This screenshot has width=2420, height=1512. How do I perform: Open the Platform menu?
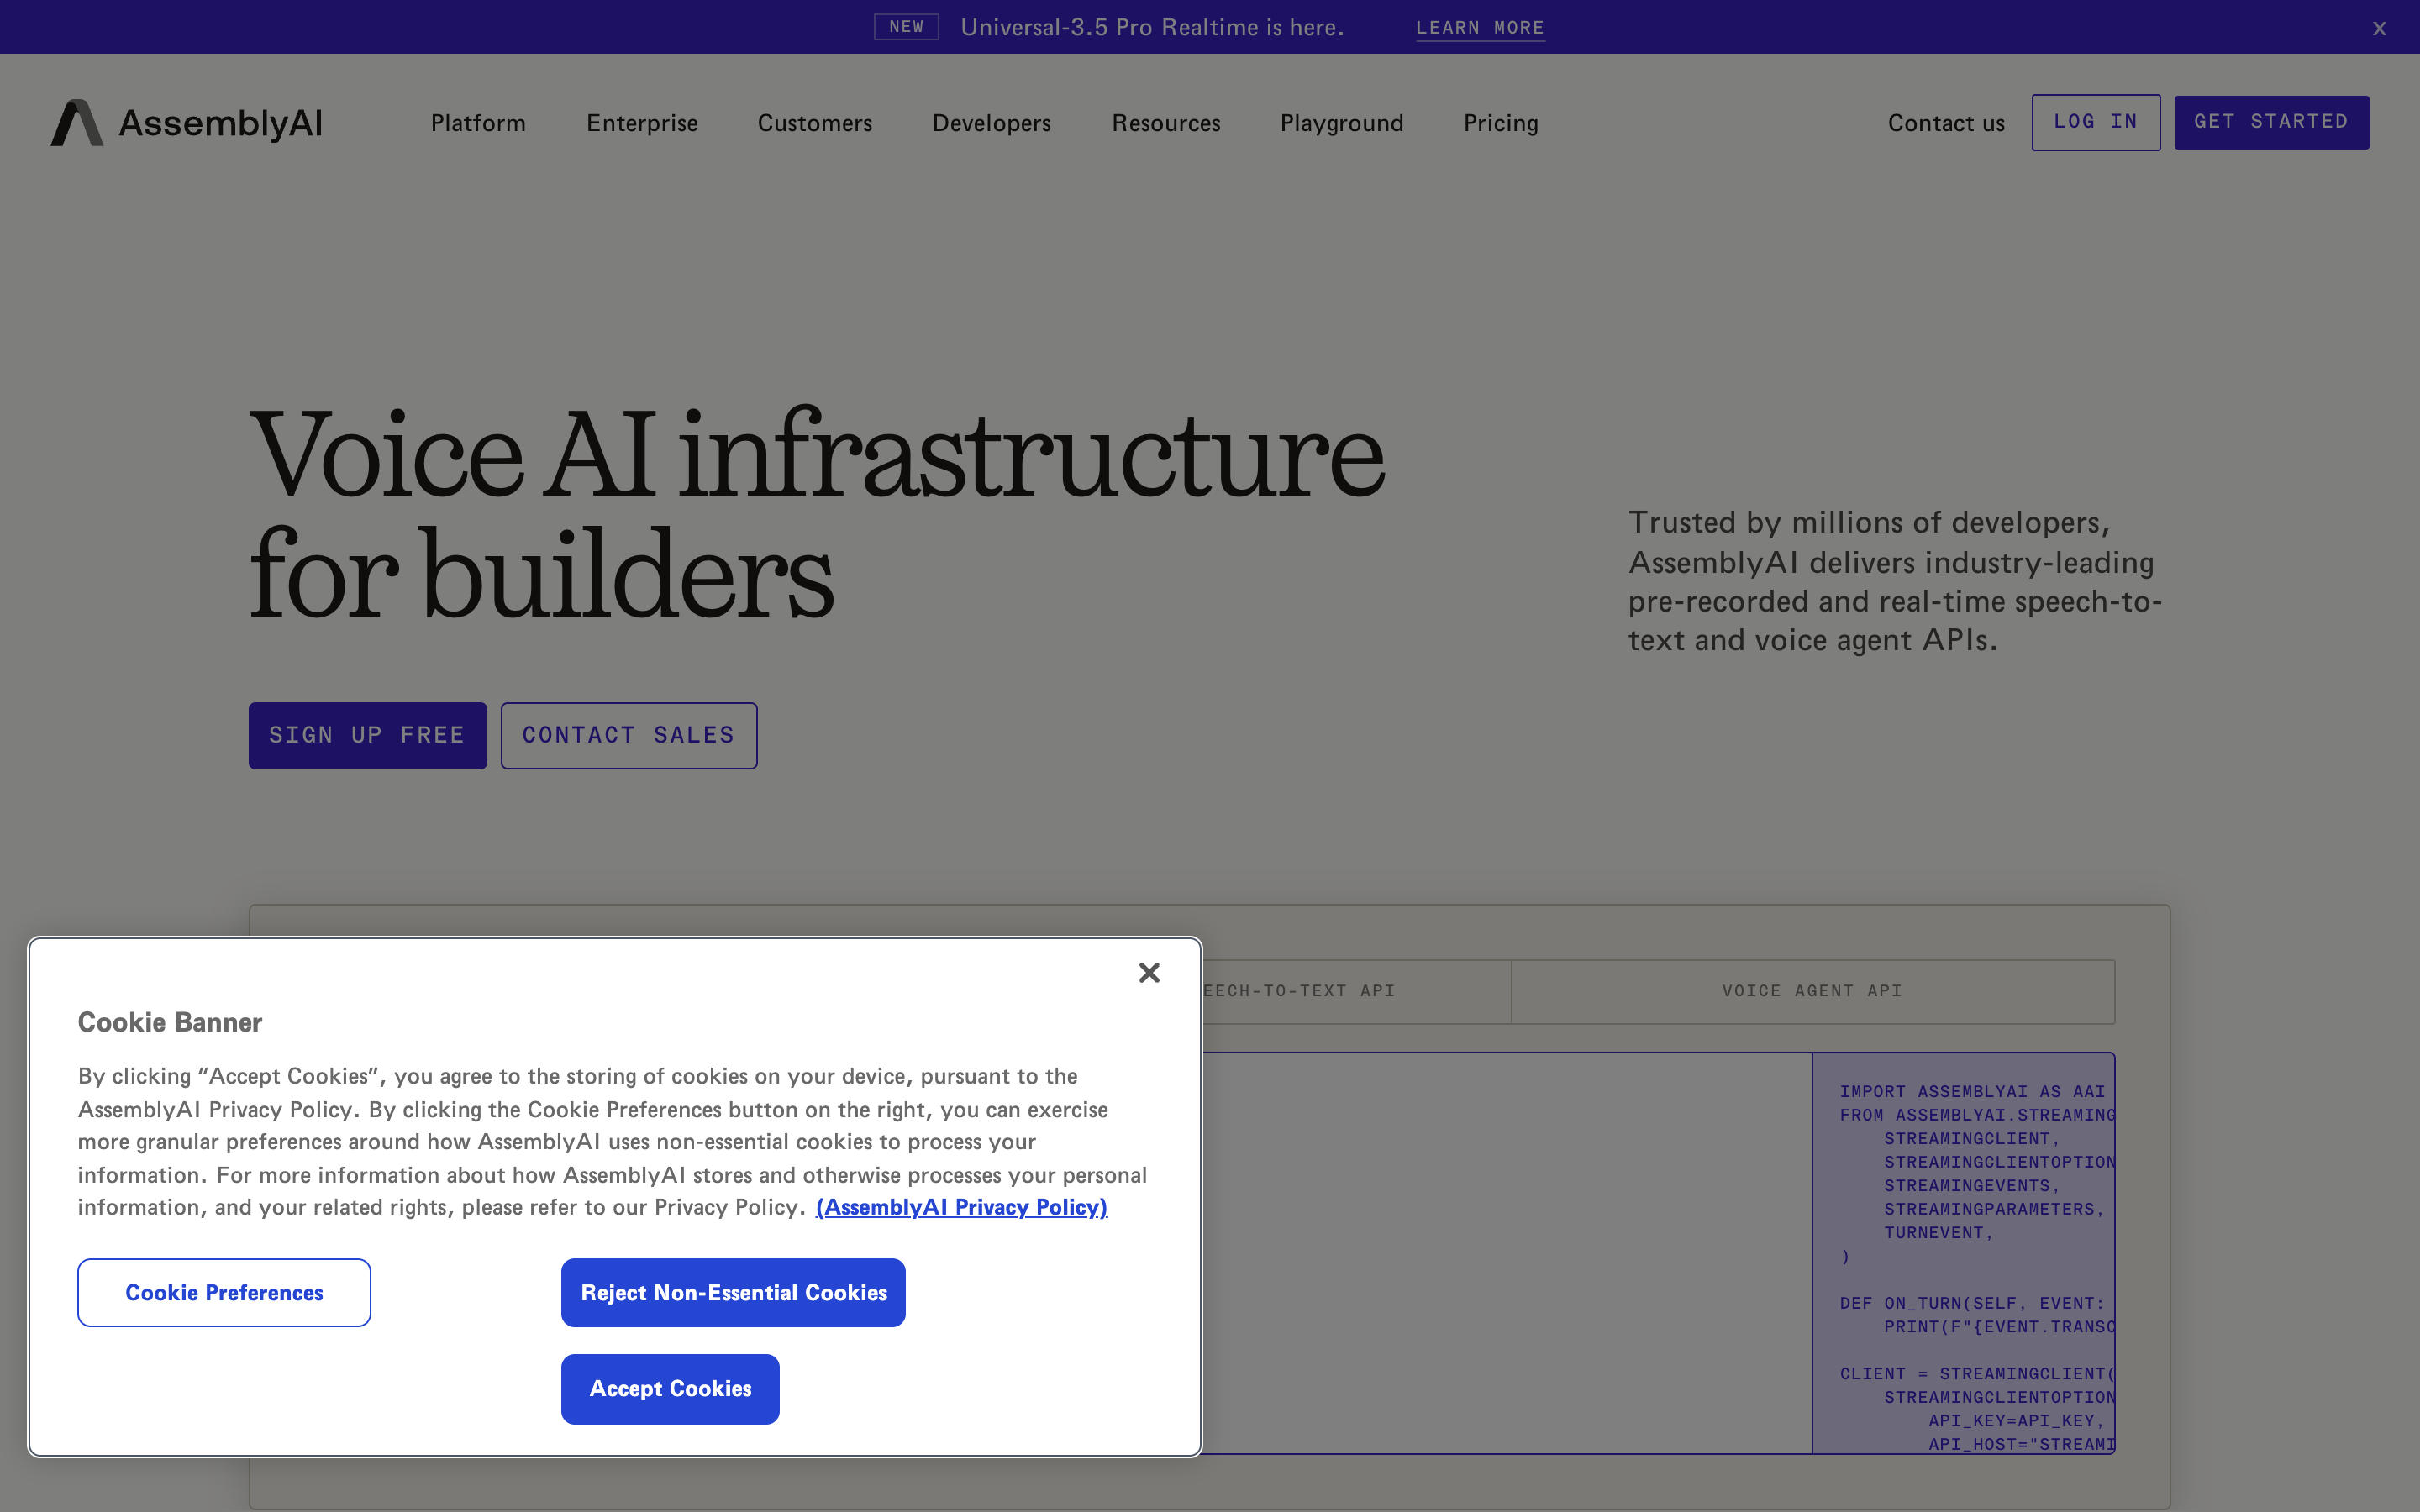pos(478,123)
